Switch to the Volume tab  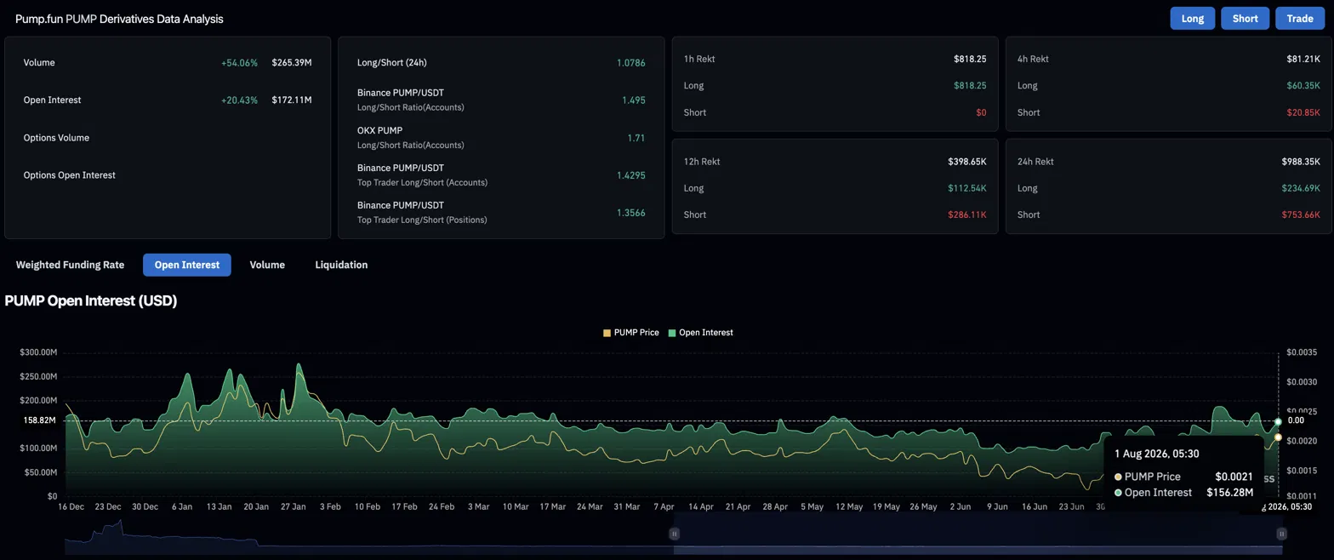267,265
